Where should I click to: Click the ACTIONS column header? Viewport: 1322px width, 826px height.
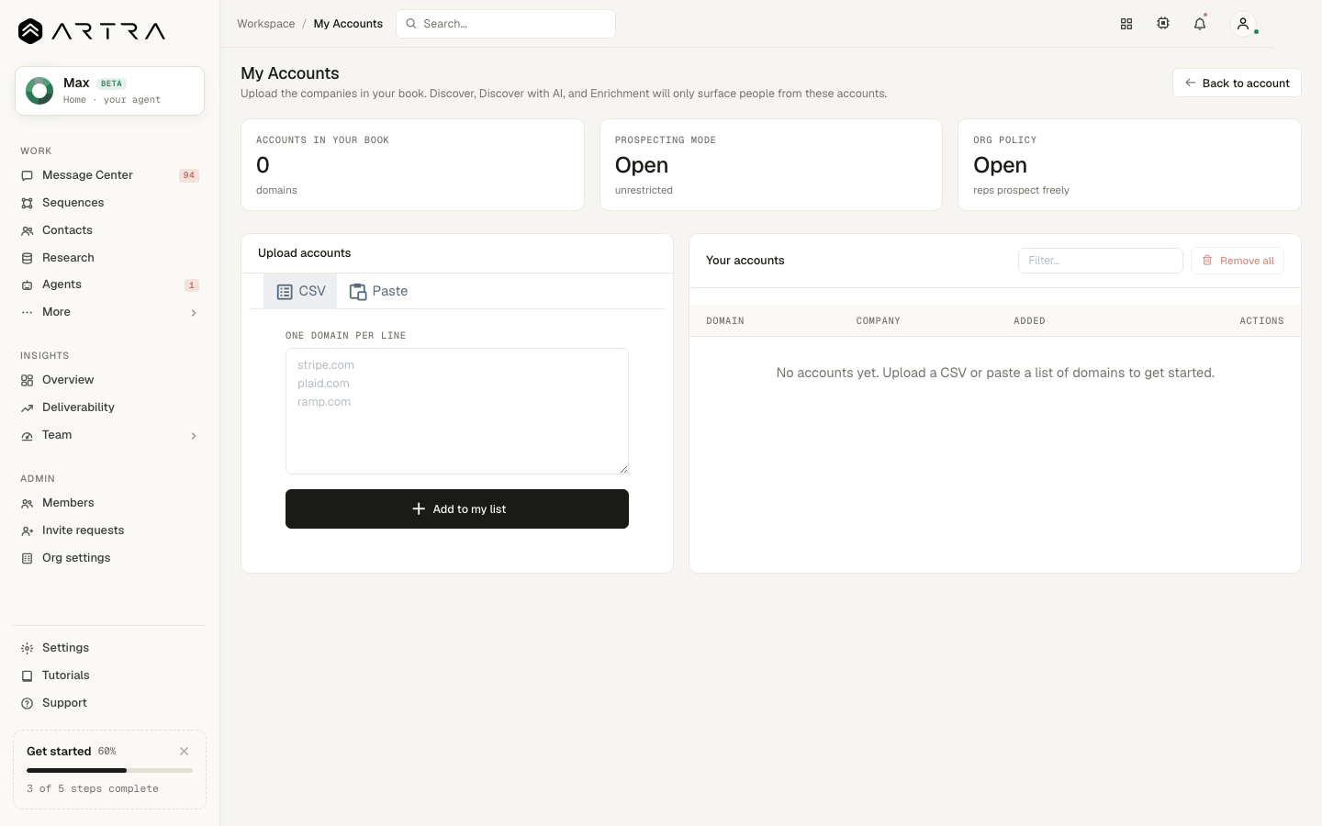(x=1261, y=321)
